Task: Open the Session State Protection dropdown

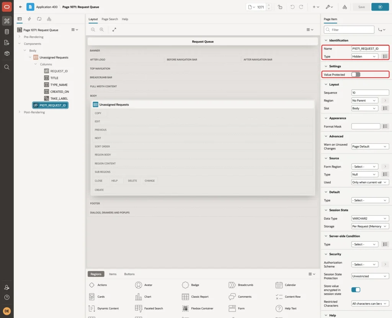Action: tap(370, 276)
